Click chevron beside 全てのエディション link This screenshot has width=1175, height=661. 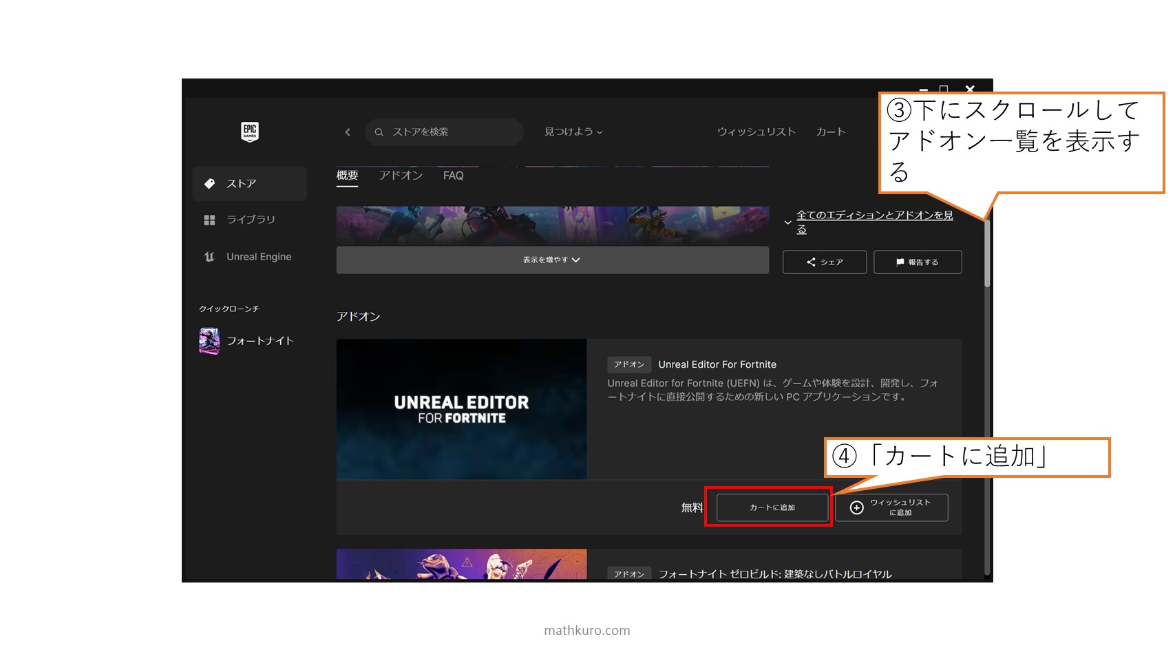pos(788,222)
